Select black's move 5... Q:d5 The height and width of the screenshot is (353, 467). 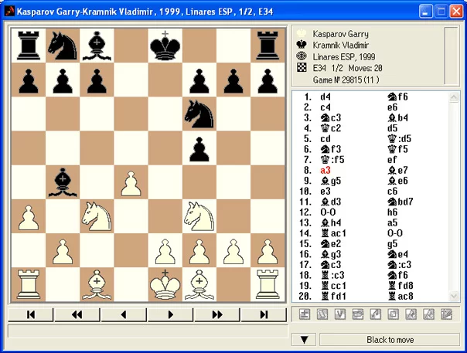pyautogui.click(x=400, y=139)
